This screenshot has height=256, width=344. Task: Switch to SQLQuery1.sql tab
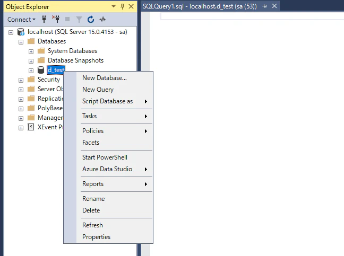pos(200,6)
